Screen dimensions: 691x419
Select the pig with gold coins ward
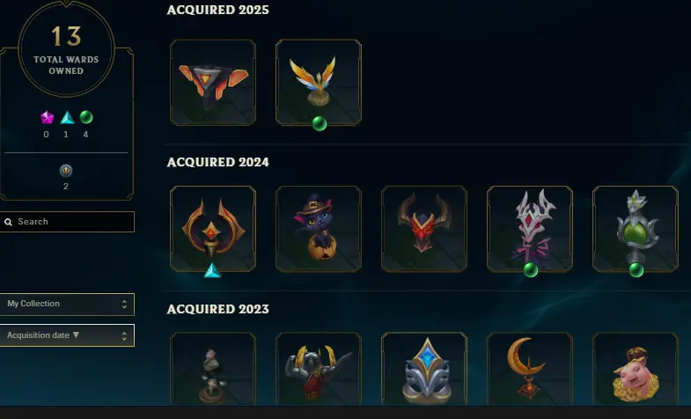pyautogui.click(x=636, y=369)
